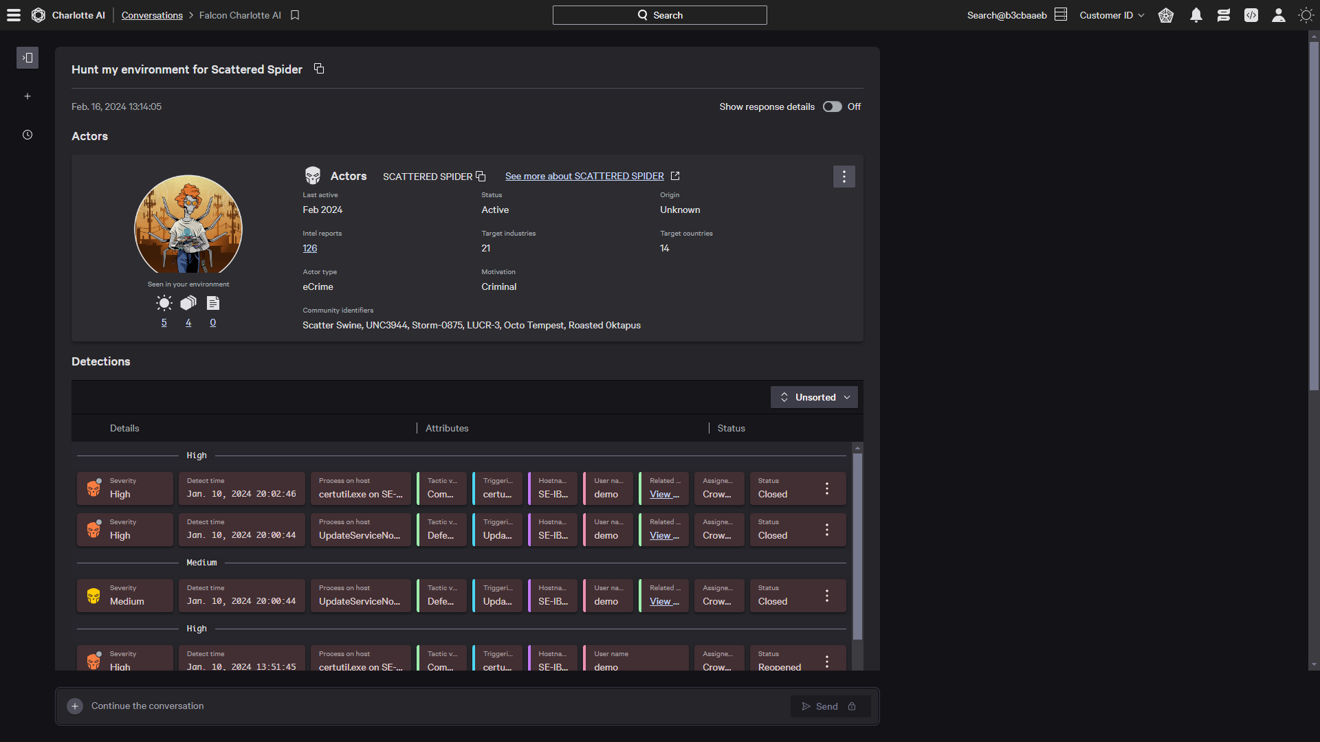This screenshot has width=1320, height=742.
Task: Click the attach plus icon in message box
Action: click(75, 706)
